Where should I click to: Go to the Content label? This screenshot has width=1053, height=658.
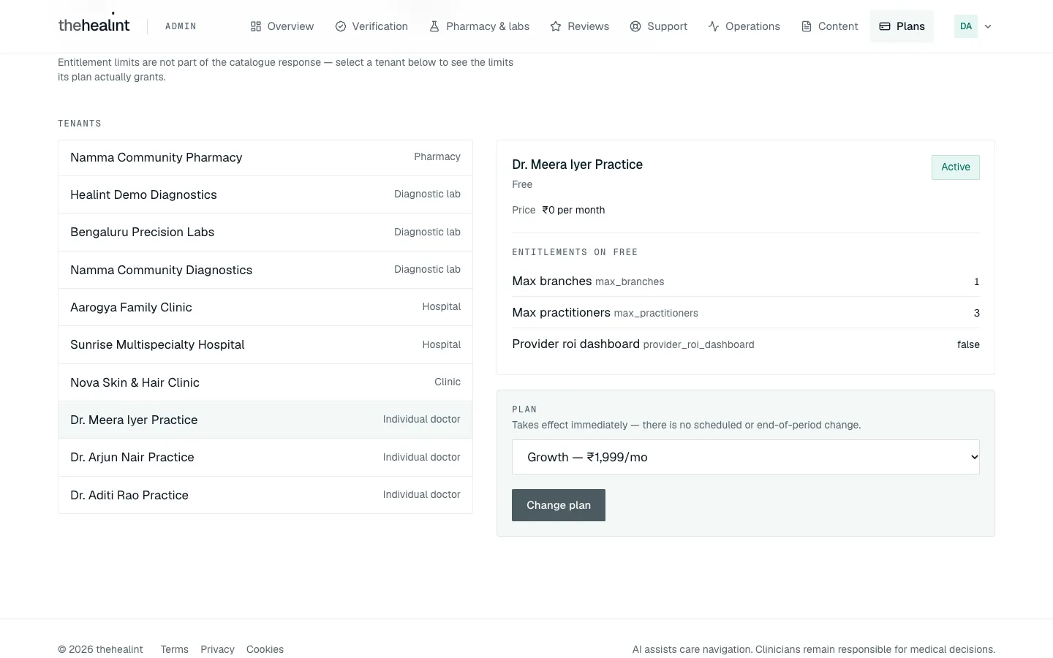tap(838, 26)
